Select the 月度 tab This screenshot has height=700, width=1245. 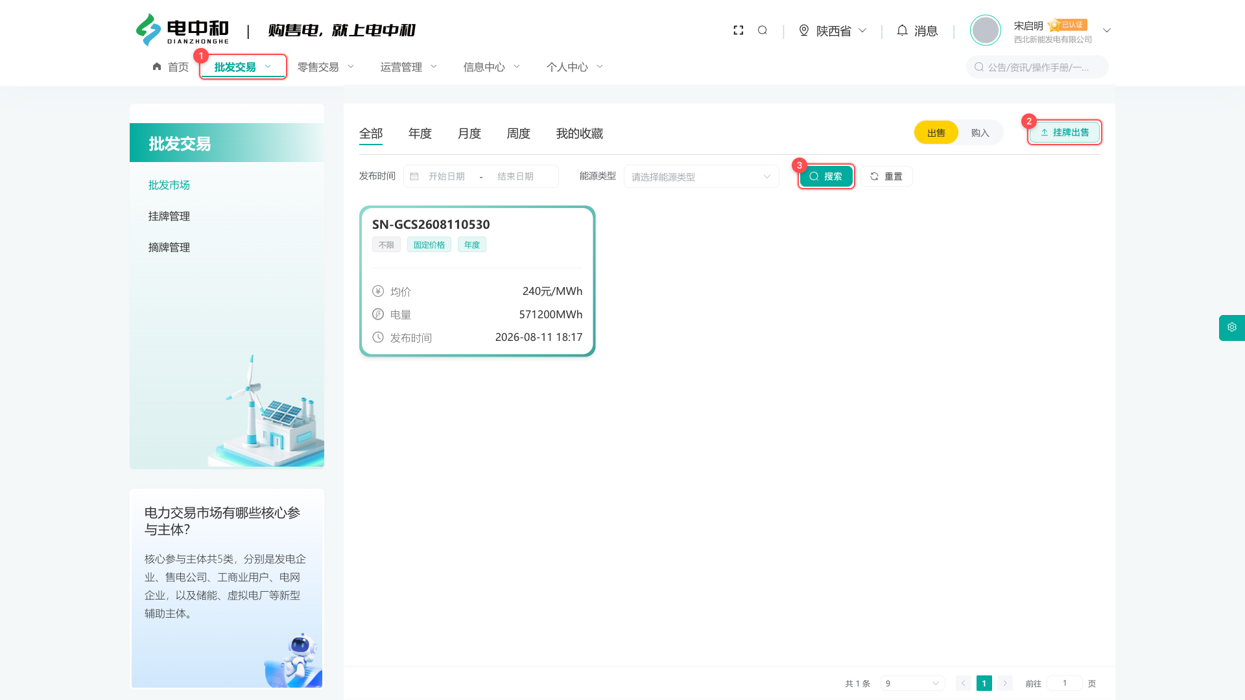click(x=469, y=134)
